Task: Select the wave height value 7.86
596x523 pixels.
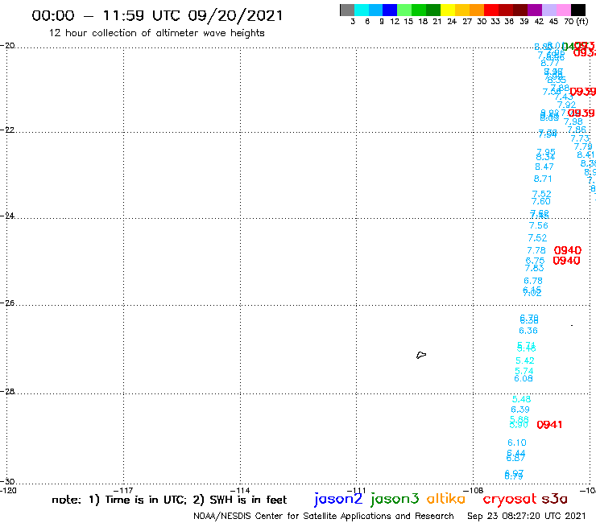Action: [x=577, y=130]
